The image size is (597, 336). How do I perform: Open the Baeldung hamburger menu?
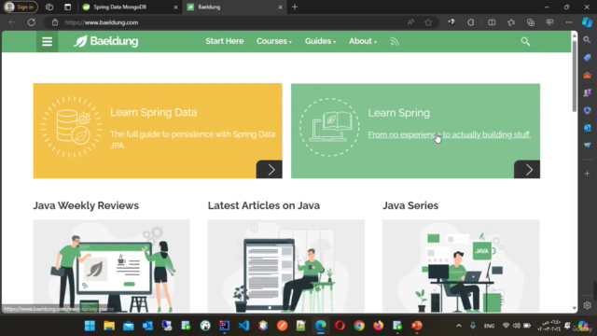coord(47,41)
